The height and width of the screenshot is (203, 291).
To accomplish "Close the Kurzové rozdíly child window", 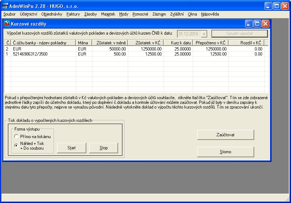I will tap(266, 24).
